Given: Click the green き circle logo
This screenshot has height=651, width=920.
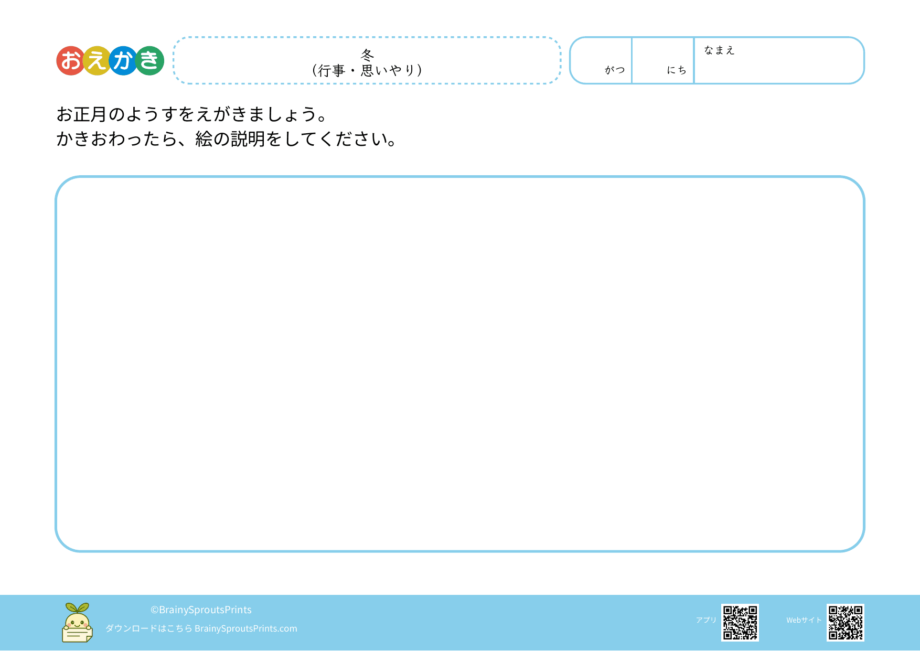Looking at the screenshot, I should (x=150, y=61).
